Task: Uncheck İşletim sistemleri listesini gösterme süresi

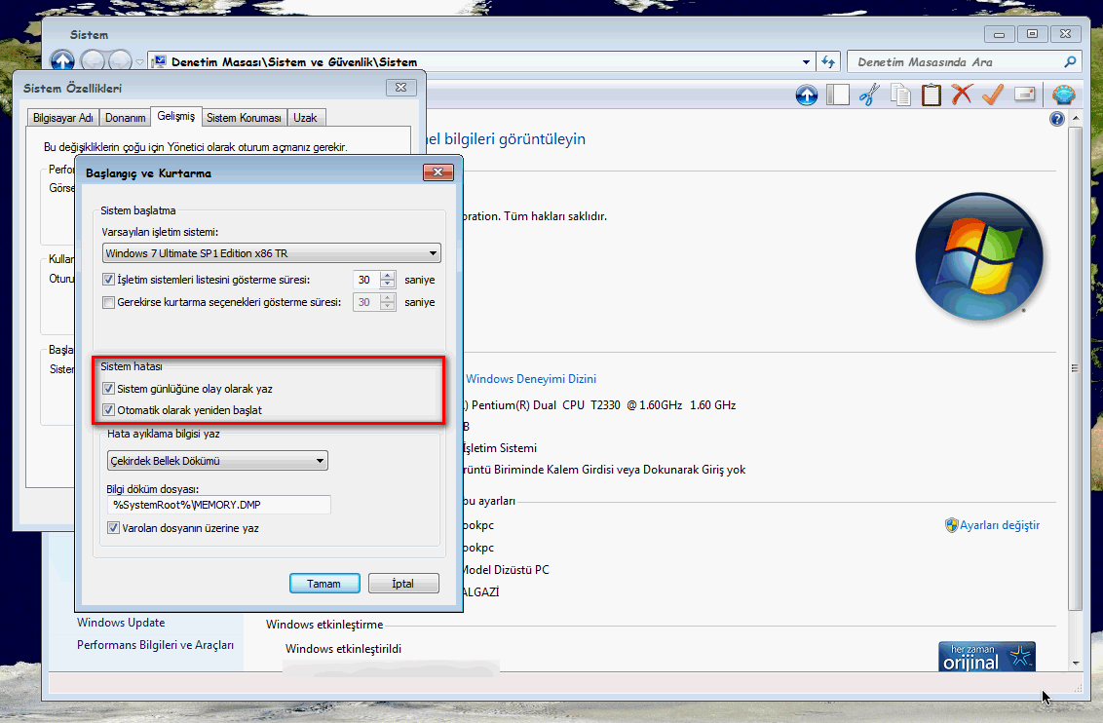Action: point(108,280)
